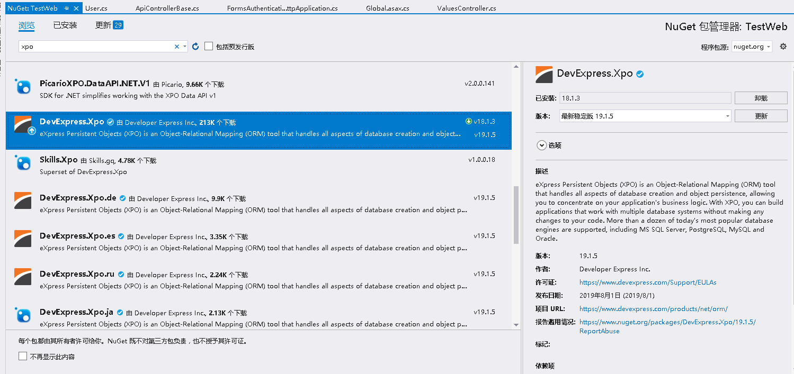Click the Uninstall button
Screen dimensions: 794x374
click(x=761, y=98)
